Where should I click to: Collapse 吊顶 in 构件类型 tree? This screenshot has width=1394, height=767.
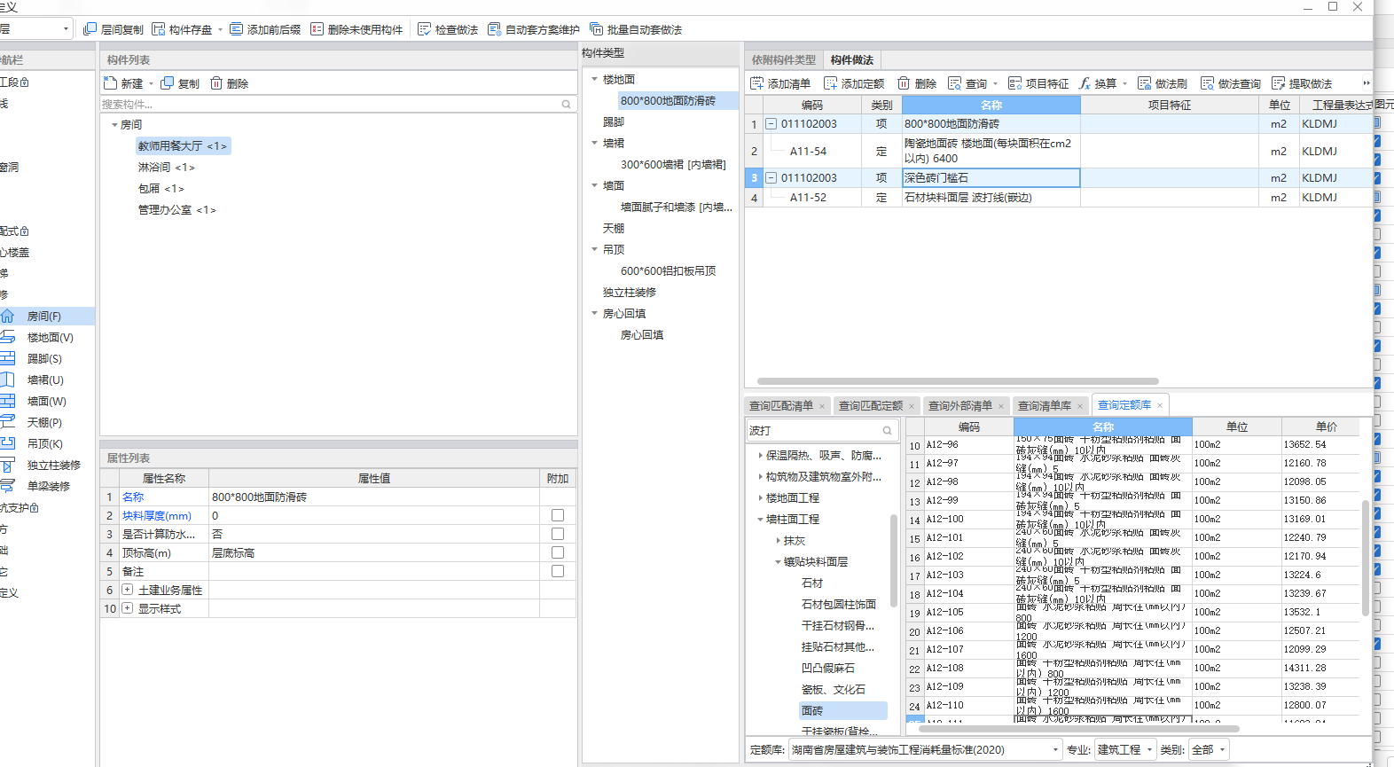pyautogui.click(x=595, y=249)
